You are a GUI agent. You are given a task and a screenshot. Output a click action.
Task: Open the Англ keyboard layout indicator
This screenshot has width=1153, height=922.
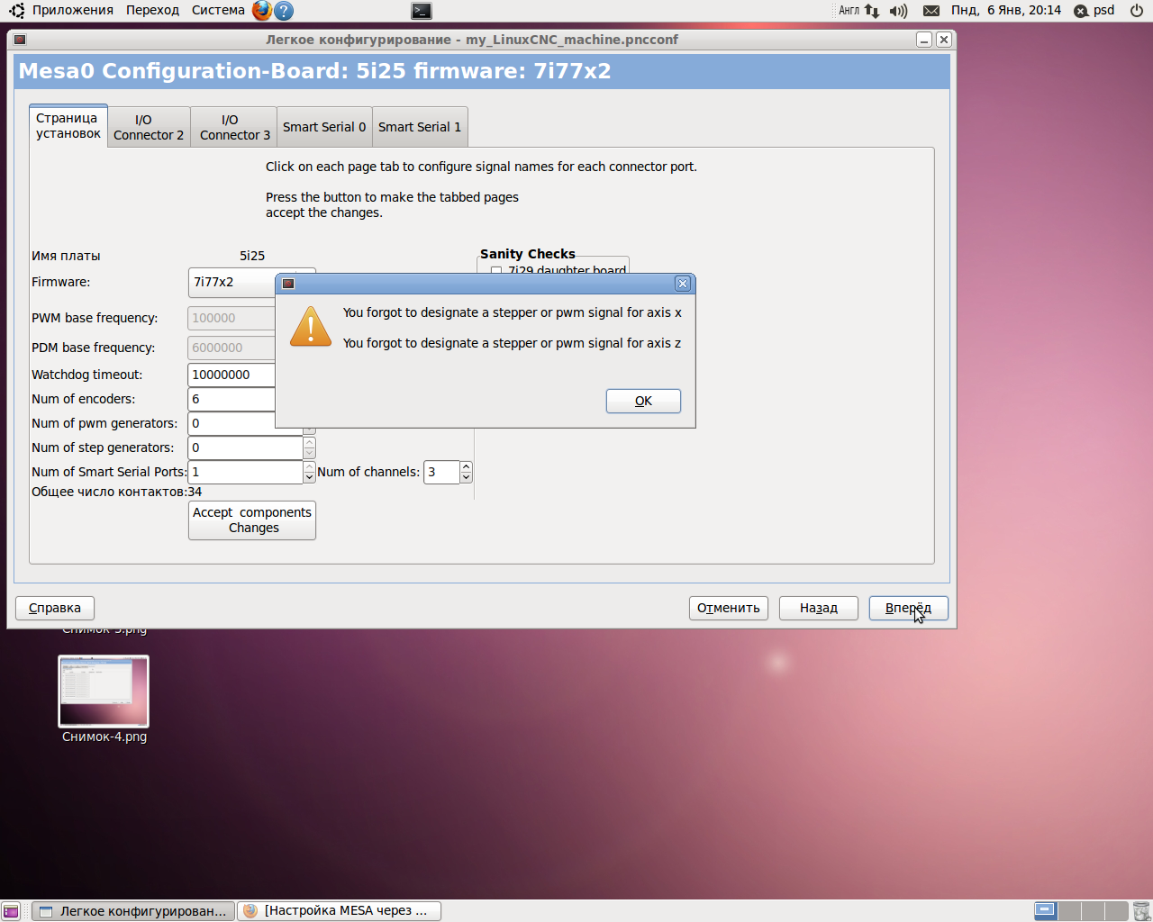(849, 11)
